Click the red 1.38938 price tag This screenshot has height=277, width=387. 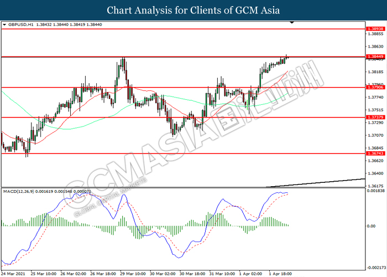click(x=375, y=29)
